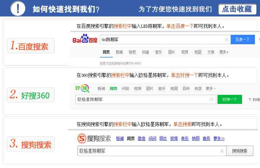Open the Baidu 知道 tab

pyautogui.click(x=145, y=52)
